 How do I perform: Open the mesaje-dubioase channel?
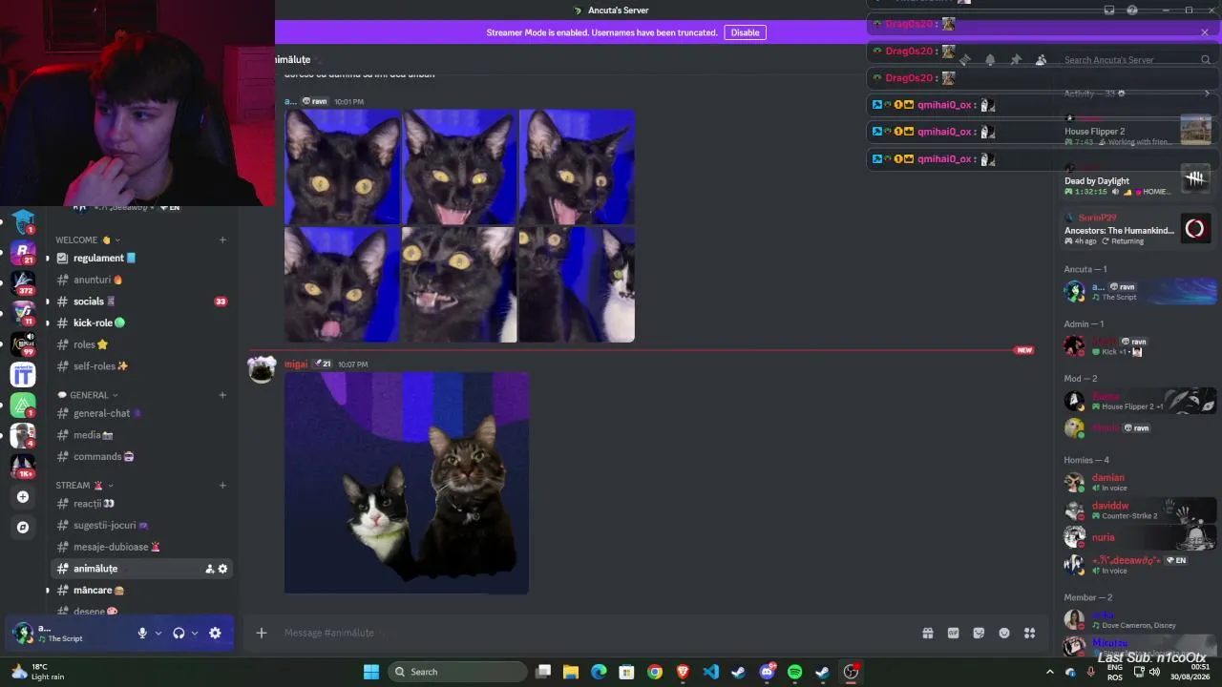(142, 547)
